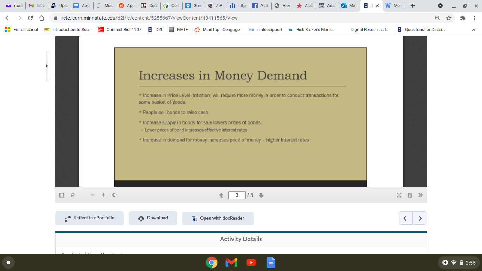
Task: Open the document search tool
Action: point(72,195)
